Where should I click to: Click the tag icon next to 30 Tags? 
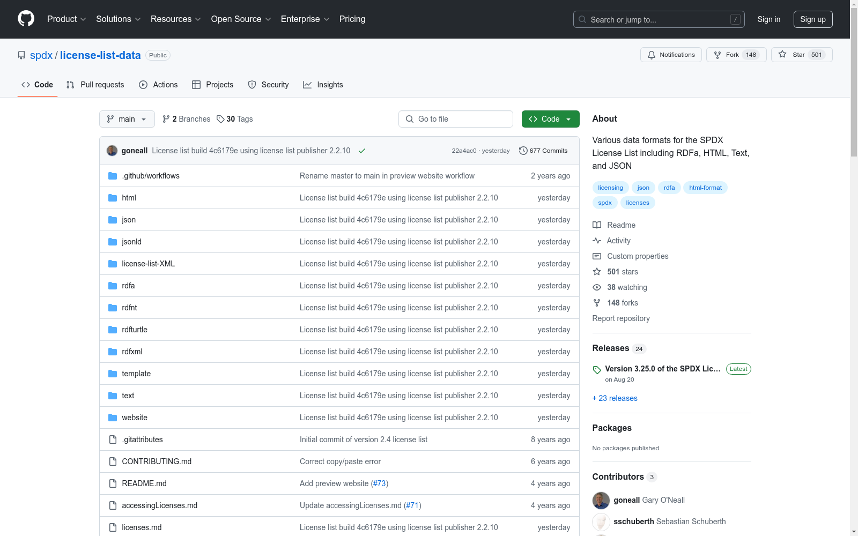coord(220,119)
